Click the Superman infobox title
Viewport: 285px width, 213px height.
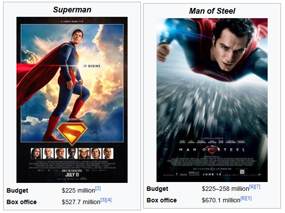(x=72, y=10)
